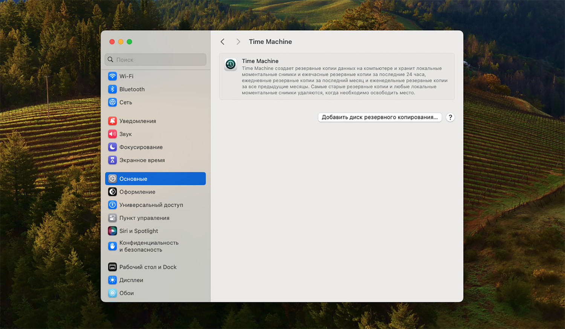Click the flower icon next to Обои

tap(112, 293)
